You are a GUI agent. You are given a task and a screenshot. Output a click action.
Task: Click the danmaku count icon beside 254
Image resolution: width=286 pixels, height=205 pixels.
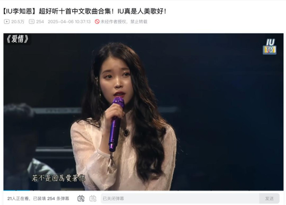tap(31, 22)
